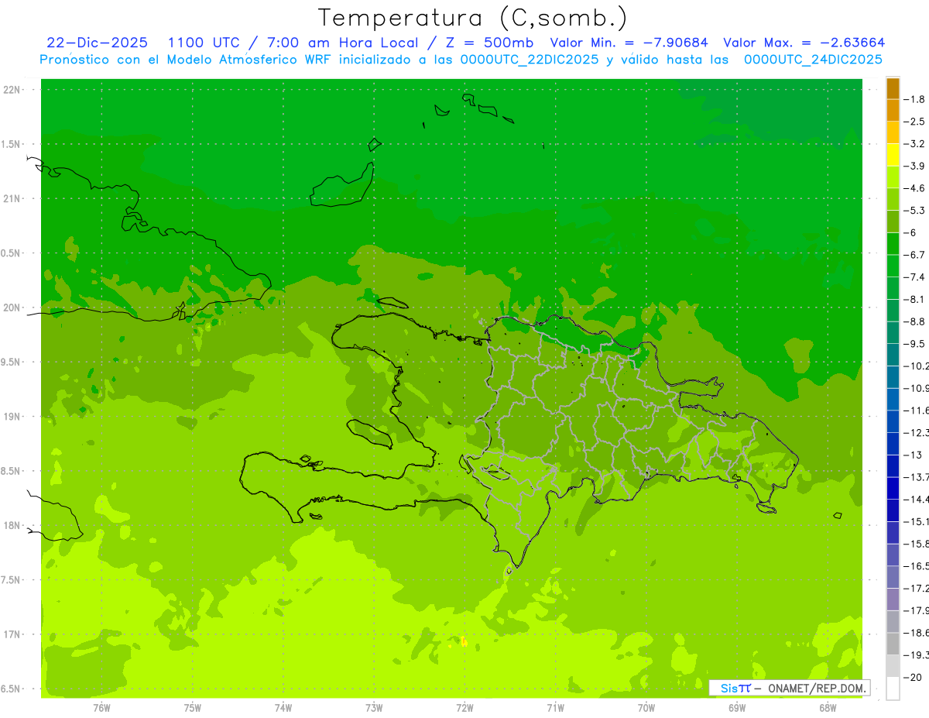Pick the light gray swatch between -19.3 and -20
Screen dimensions: 929x718
pos(893,666)
